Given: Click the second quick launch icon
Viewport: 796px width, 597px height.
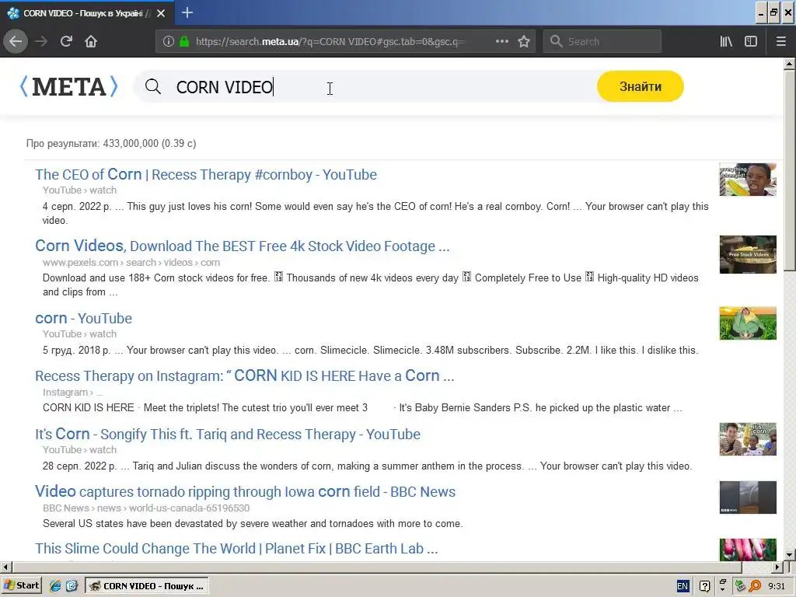Looking at the screenshot, I should click(72, 586).
